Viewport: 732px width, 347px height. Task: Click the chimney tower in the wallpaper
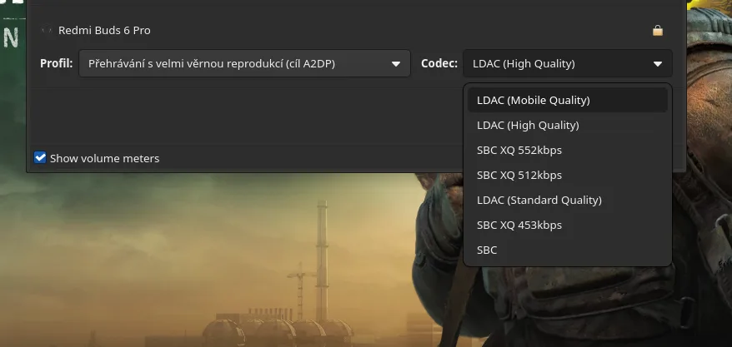pyautogui.click(x=322, y=260)
